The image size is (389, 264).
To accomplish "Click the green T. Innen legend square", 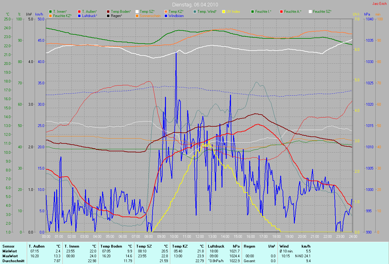I will point(50,12).
